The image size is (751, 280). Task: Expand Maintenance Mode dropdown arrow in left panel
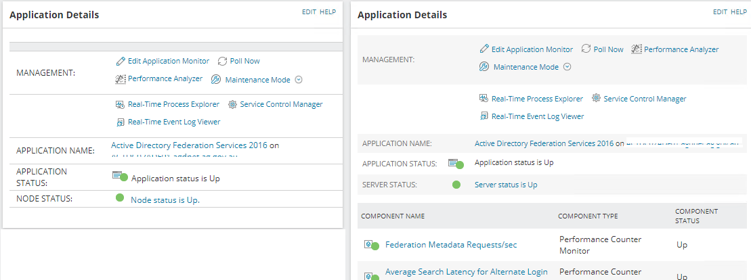point(298,80)
